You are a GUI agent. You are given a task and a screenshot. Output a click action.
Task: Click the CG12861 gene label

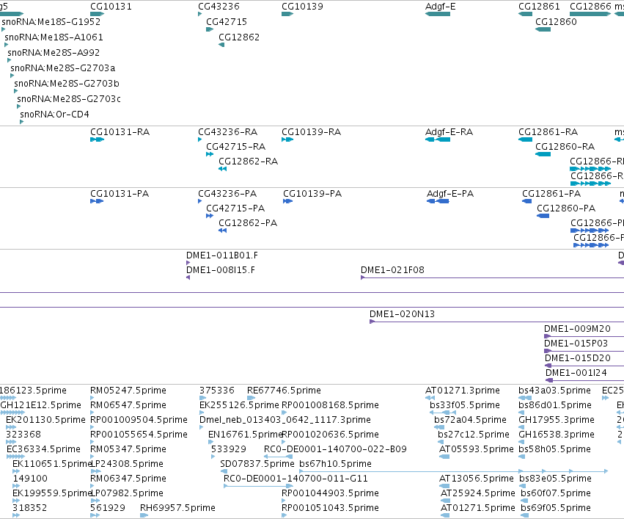click(539, 7)
